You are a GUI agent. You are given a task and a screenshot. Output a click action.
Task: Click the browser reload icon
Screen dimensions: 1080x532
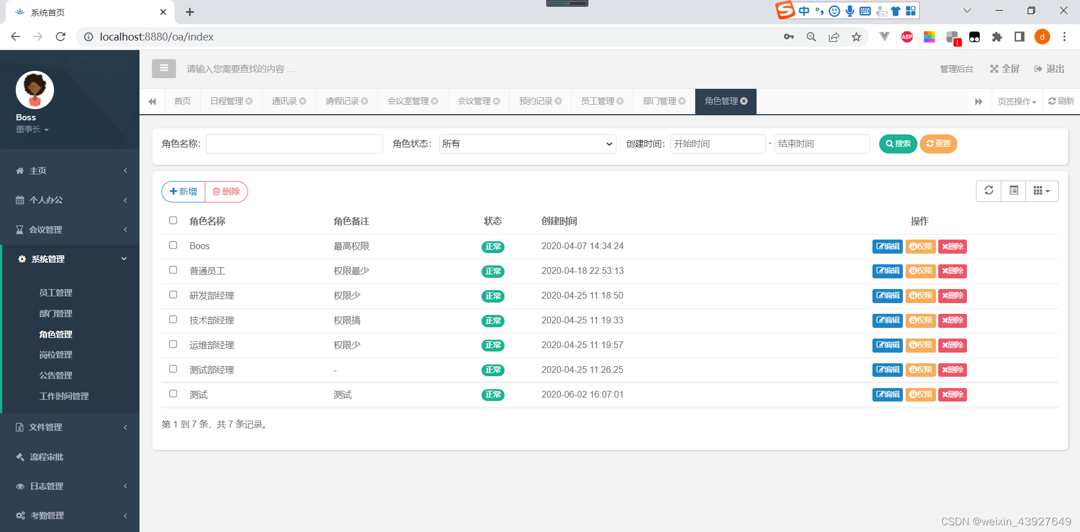(x=61, y=37)
